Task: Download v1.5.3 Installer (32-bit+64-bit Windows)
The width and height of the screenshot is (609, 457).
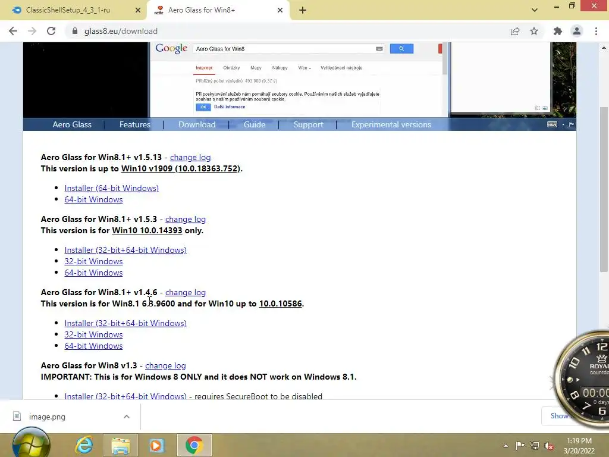Action: point(125,250)
